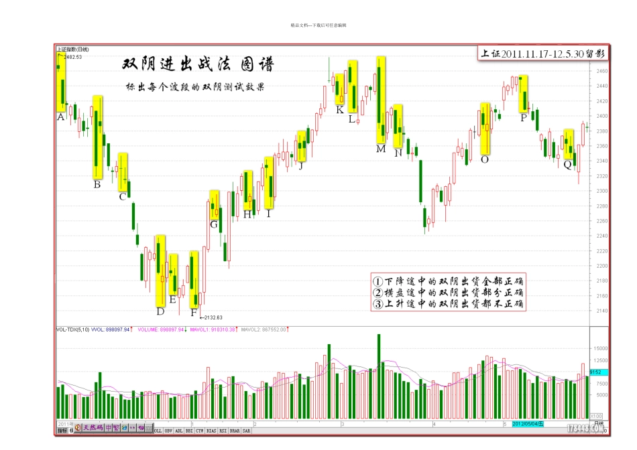637x450 pixels.
Task: Switch to the OBV indicator tab
Action: click(168, 431)
